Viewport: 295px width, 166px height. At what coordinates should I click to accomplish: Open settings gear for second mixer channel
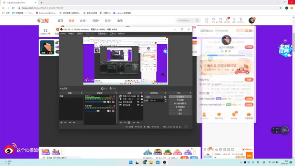[x=113, y=111]
